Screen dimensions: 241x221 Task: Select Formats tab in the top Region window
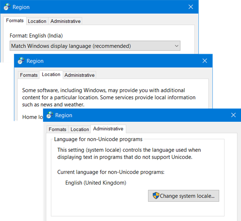(x=15, y=20)
